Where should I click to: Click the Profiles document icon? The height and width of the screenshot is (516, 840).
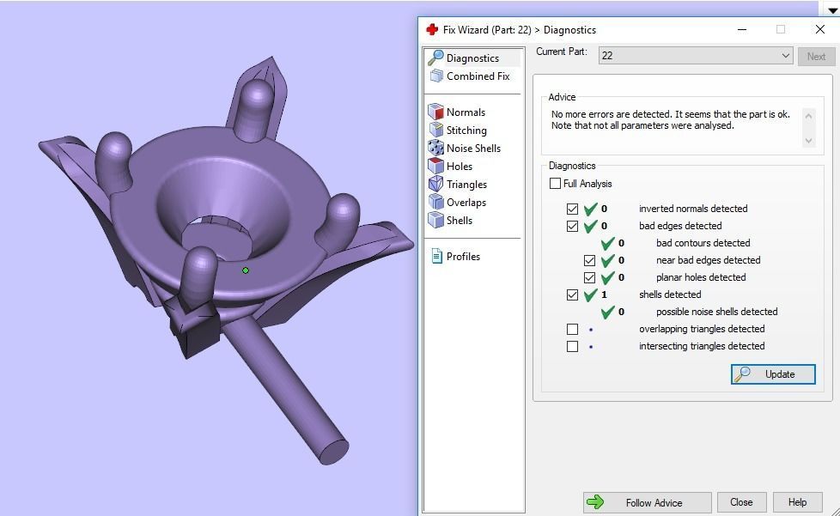pos(436,257)
